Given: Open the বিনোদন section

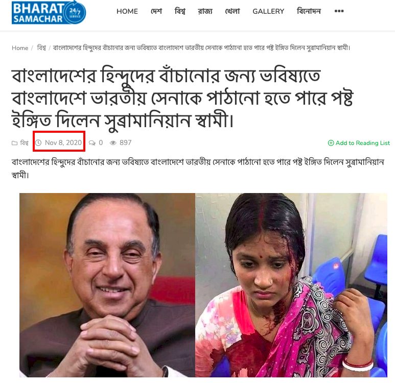Looking at the screenshot, I should coord(309,11).
